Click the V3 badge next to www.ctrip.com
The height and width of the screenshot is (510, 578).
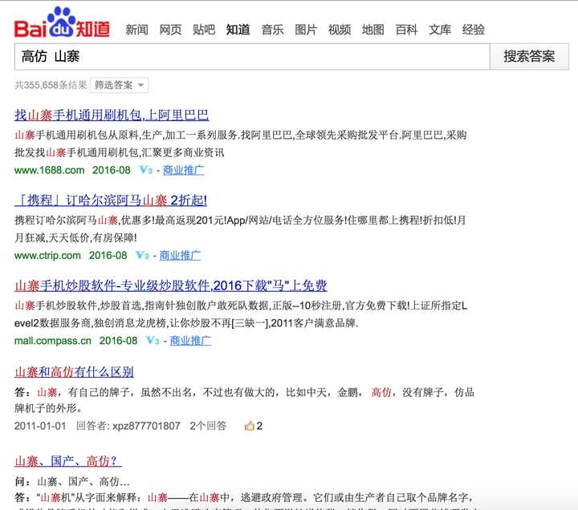142,255
